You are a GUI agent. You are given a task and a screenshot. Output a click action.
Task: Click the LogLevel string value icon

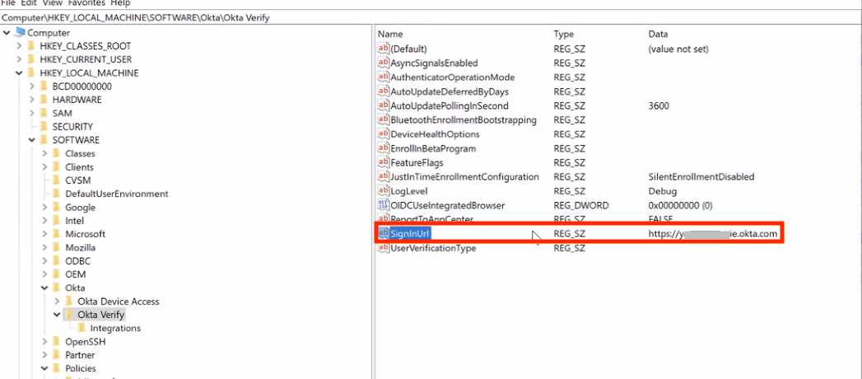point(383,191)
